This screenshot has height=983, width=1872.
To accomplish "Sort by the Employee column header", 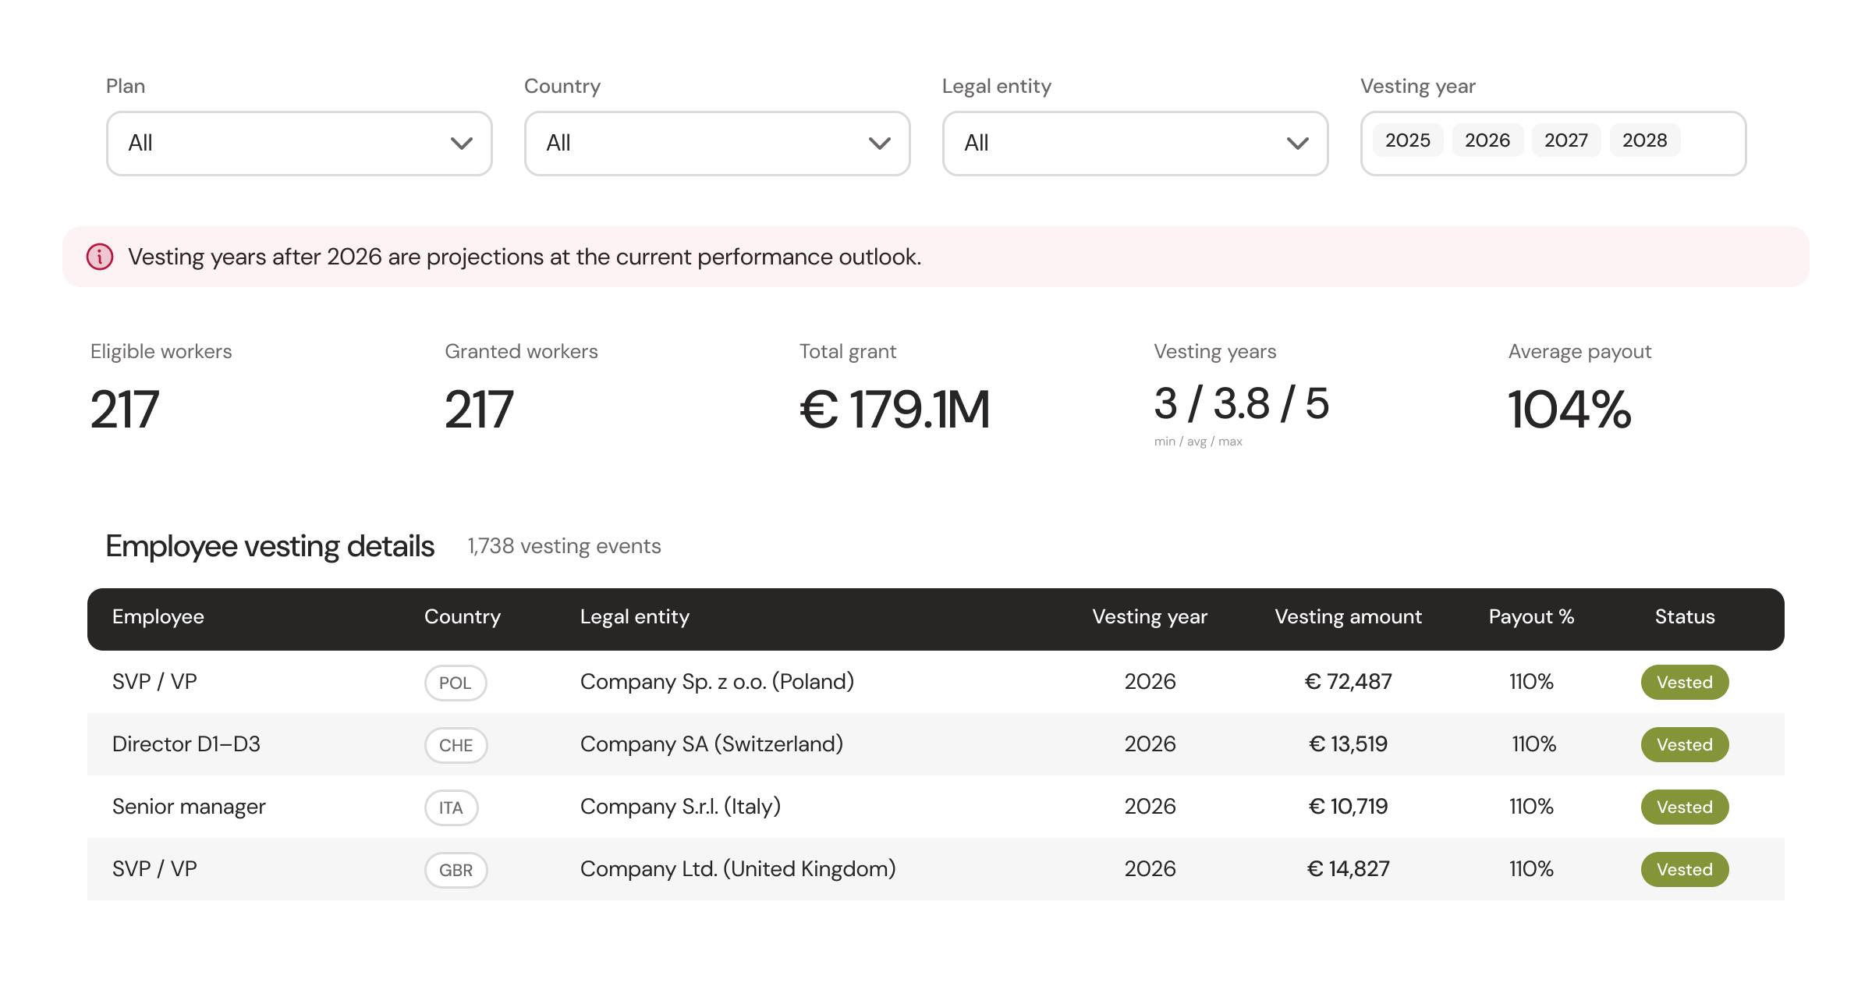I will [x=158, y=616].
